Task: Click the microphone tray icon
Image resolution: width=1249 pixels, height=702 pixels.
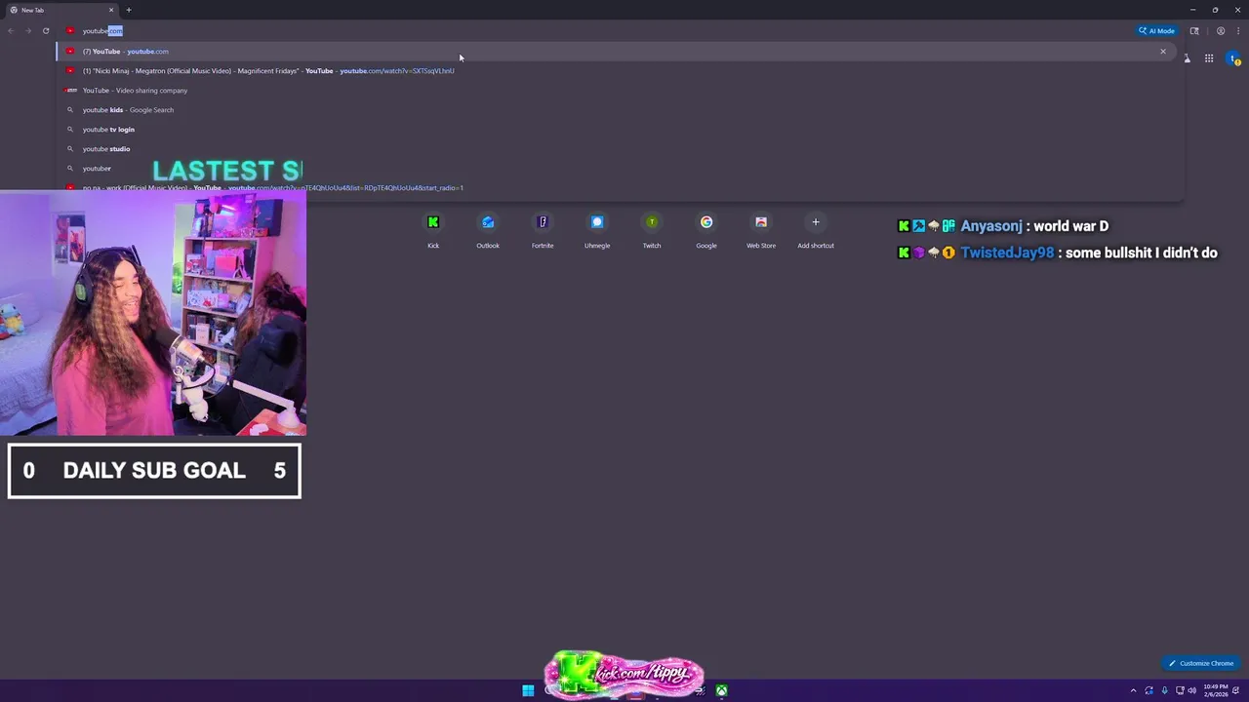Action: [1164, 690]
